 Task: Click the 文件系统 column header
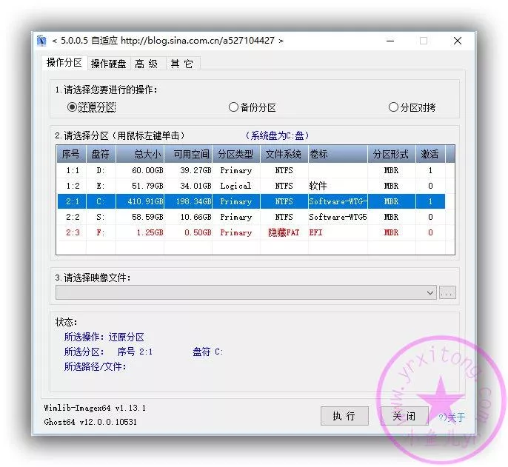pos(283,154)
